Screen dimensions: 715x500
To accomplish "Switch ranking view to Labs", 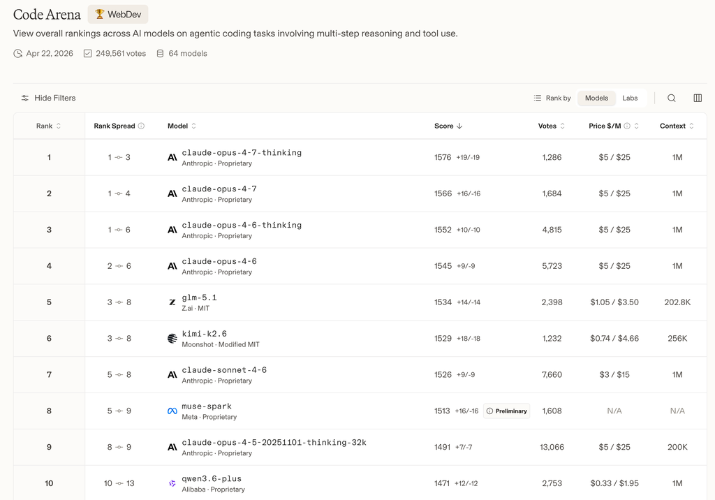I will pyautogui.click(x=630, y=98).
